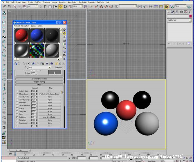Select the red sphere material slot
Screen dimensions: 195x162
[x=22, y=36]
